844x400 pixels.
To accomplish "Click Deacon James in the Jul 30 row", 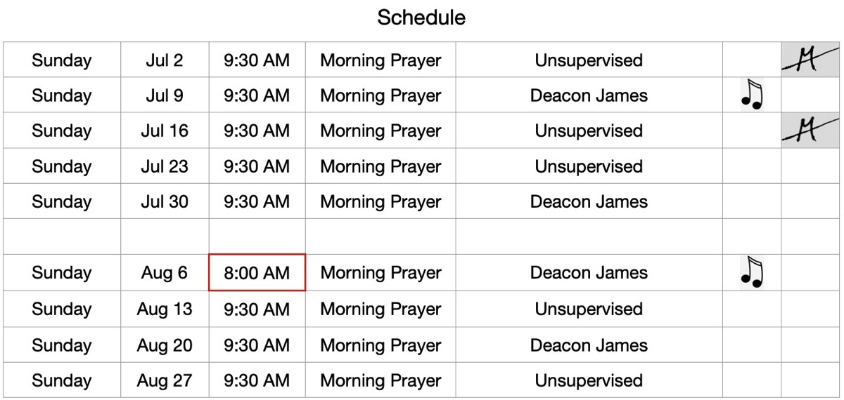I will pos(589,201).
